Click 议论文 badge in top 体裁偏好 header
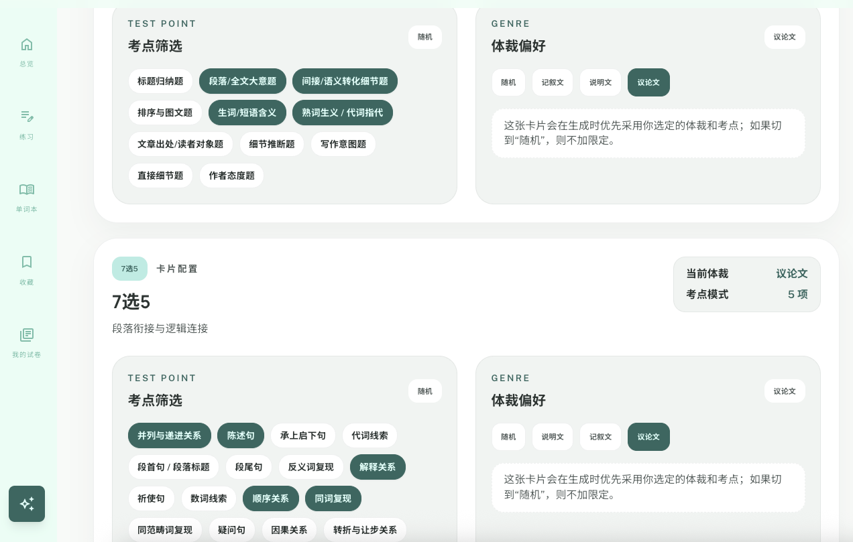Viewport: 853px width, 542px height. tap(785, 37)
